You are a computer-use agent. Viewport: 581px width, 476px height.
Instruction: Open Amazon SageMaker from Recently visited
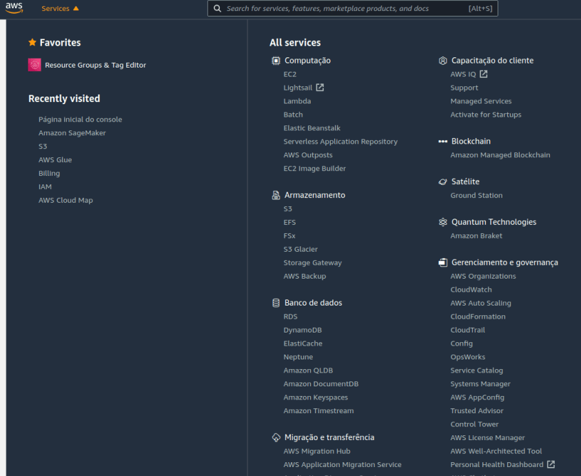tap(72, 133)
